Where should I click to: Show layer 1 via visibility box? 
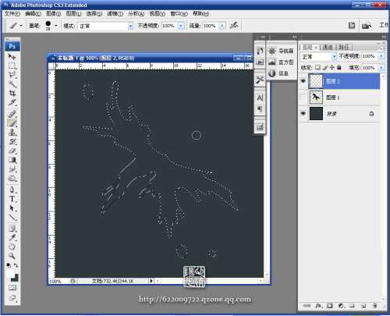pyautogui.click(x=303, y=98)
